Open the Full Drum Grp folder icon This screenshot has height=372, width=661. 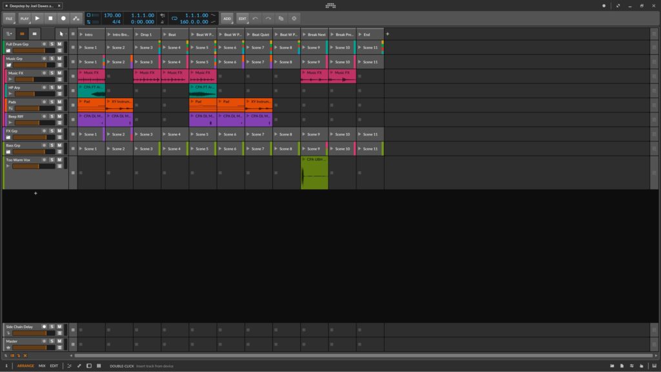[x=8, y=50]
